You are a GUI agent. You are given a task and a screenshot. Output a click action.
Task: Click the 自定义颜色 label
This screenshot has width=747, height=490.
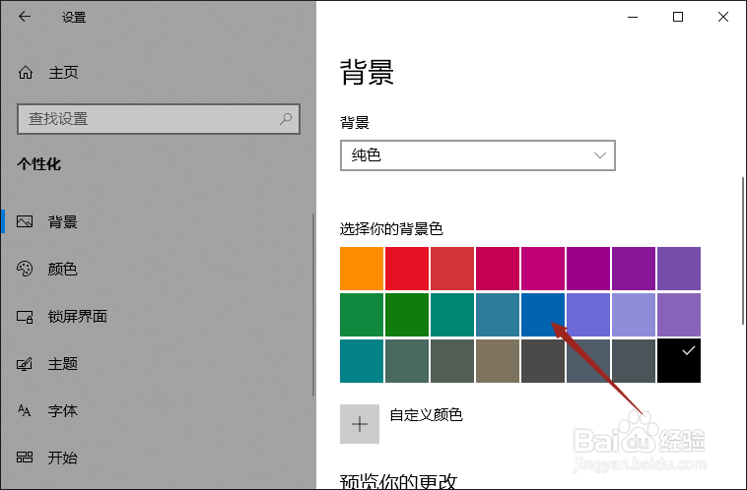point(426,415)
